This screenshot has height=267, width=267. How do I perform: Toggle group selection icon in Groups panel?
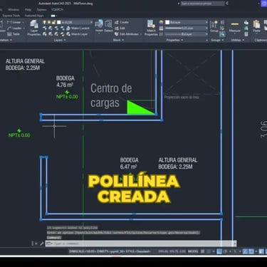[222, 34]
